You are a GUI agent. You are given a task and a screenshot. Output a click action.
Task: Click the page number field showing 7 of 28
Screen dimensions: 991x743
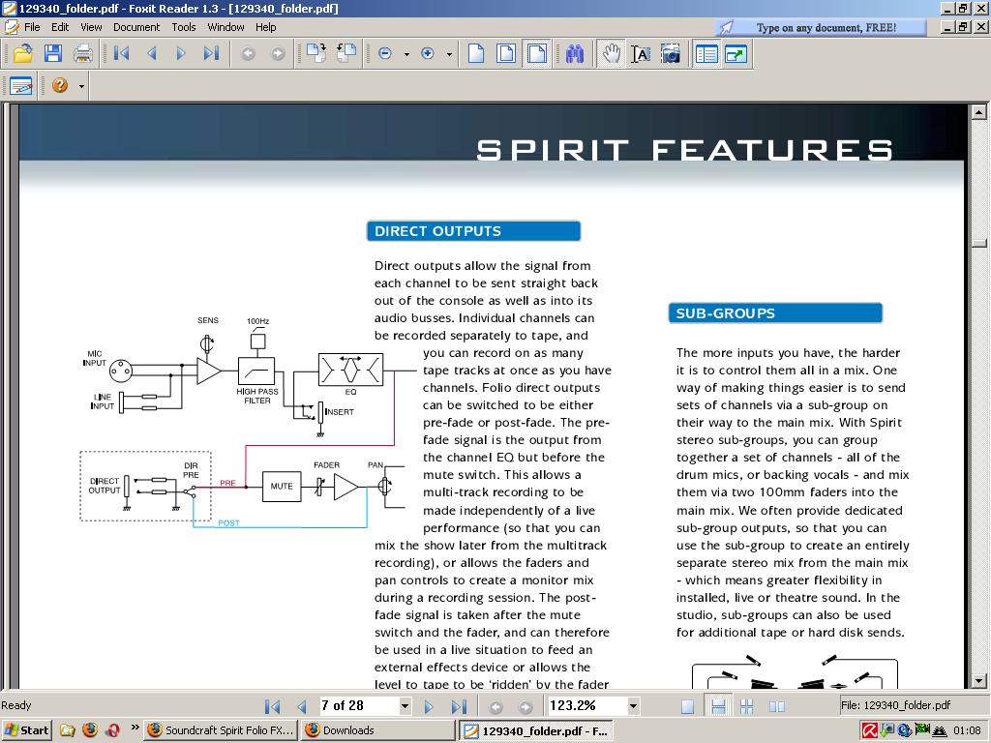click(x=359, y=705)
